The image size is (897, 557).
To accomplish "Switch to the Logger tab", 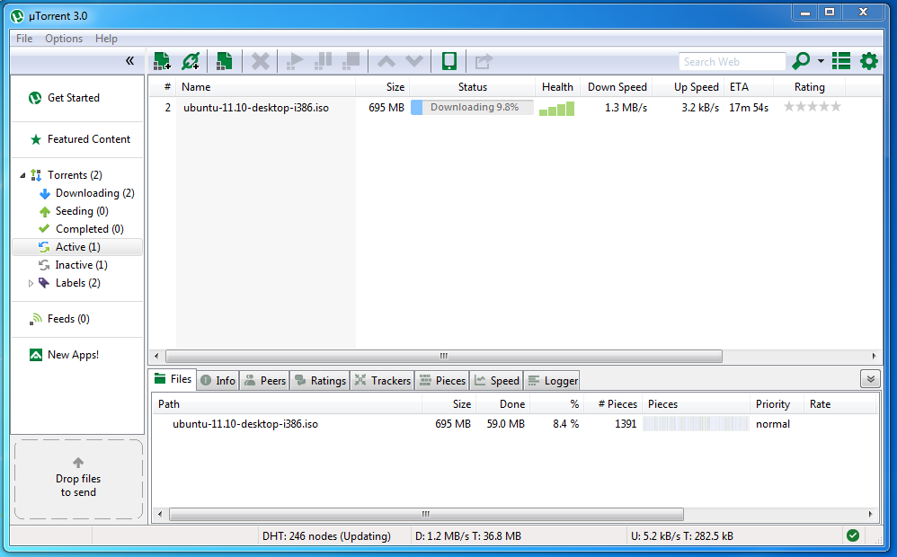I will (x=553, y=380).
